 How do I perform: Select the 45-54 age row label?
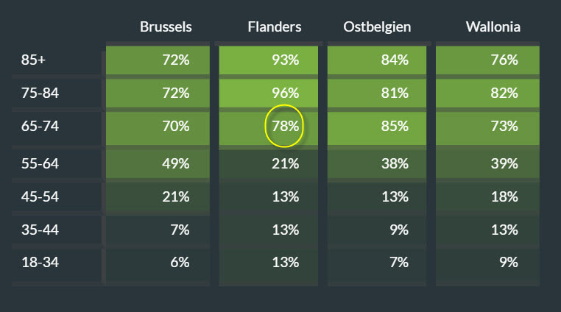coord(40,196)
